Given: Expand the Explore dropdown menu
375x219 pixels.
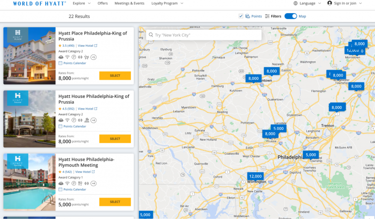Looking at the screenshot, I should 82,3.
